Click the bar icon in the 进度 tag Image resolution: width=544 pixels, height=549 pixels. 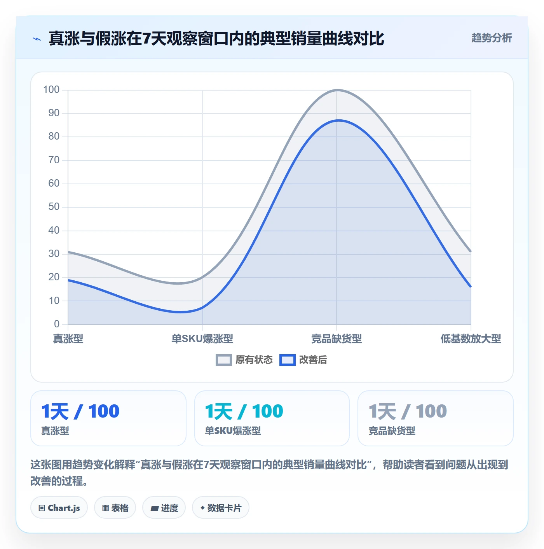click(155, 508)
